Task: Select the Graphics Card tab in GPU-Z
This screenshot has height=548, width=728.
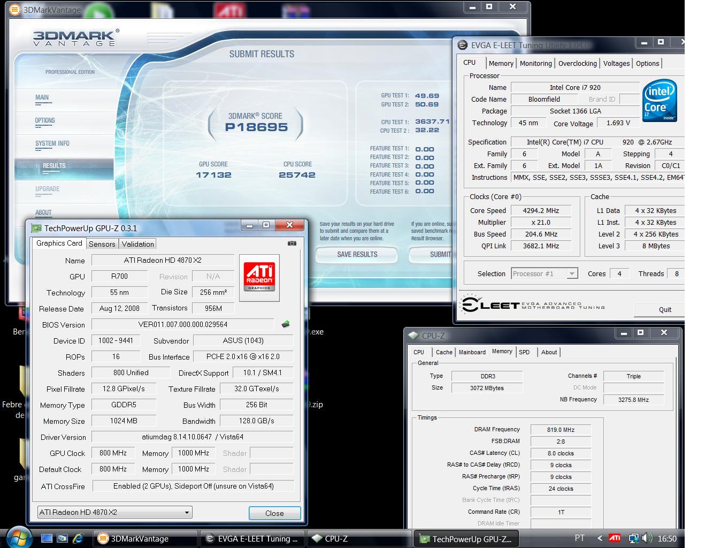Action: (x=59, y=243)
